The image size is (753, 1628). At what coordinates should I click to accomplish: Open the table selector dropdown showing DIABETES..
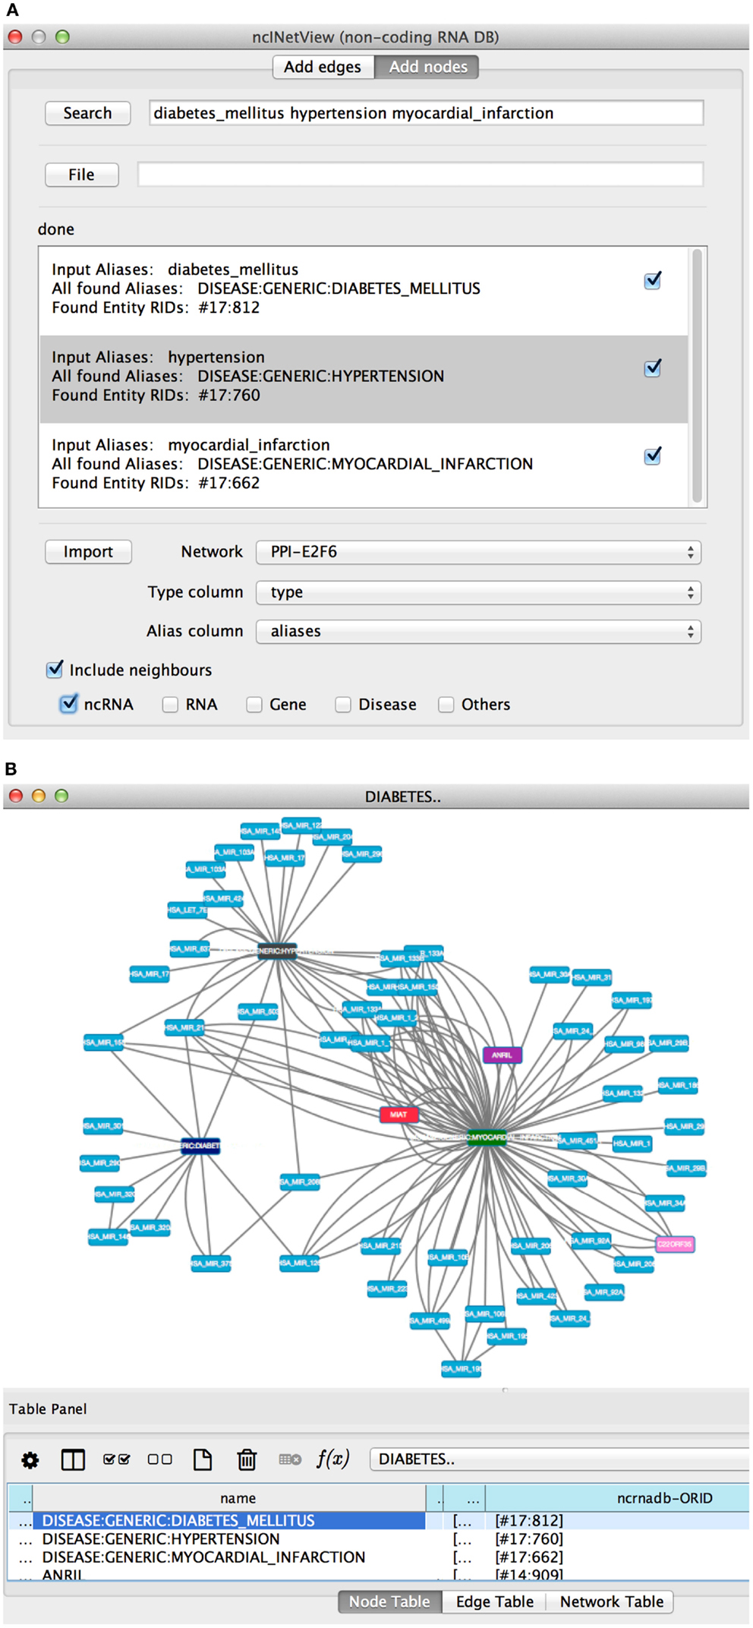click(559, 1459)
